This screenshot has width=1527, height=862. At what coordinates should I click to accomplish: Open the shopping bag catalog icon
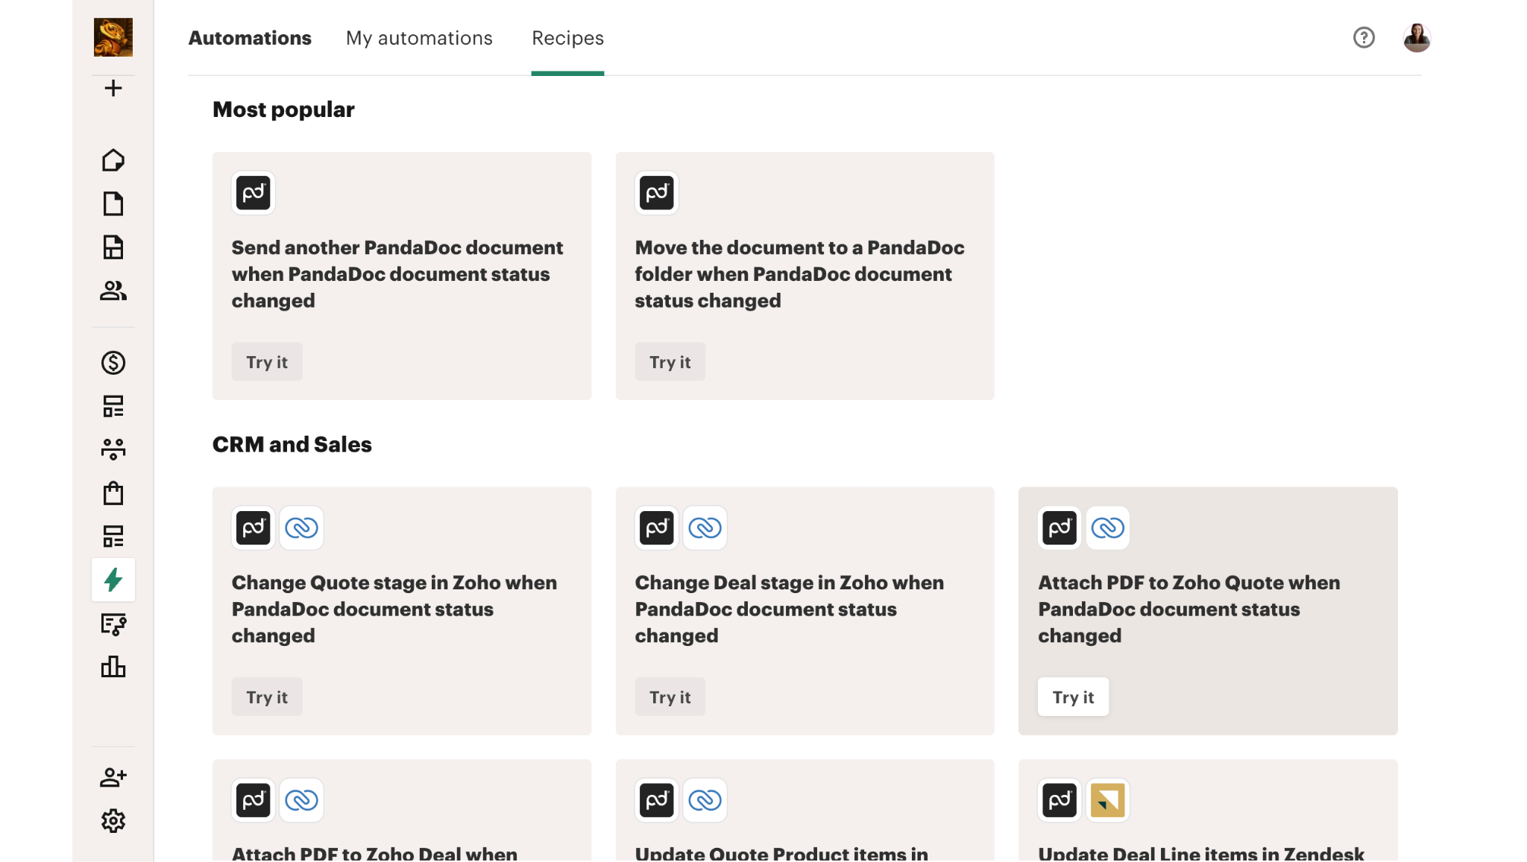pyautogui.click(x=113, y=493)
